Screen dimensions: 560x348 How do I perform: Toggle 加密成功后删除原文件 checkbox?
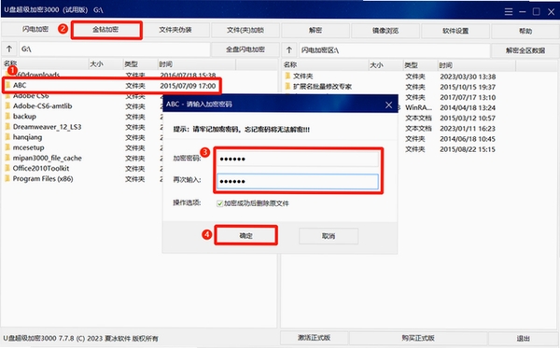tap(220, 203)
